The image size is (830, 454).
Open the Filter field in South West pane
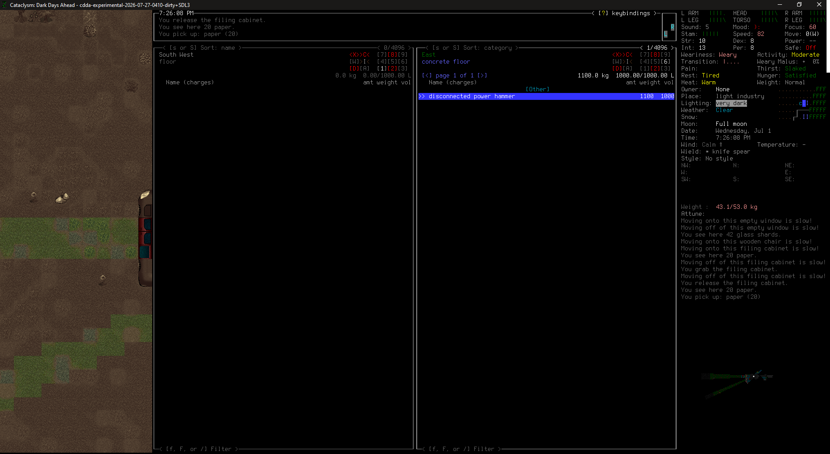coord(198,449)
